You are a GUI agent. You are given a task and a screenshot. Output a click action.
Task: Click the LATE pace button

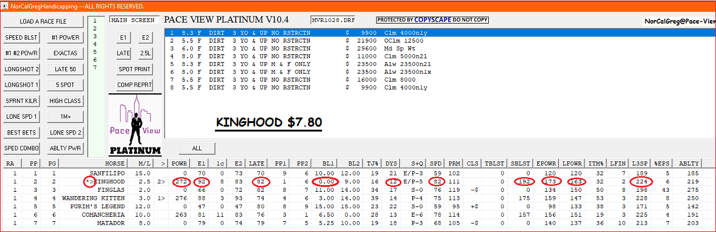tap(123, 54)
